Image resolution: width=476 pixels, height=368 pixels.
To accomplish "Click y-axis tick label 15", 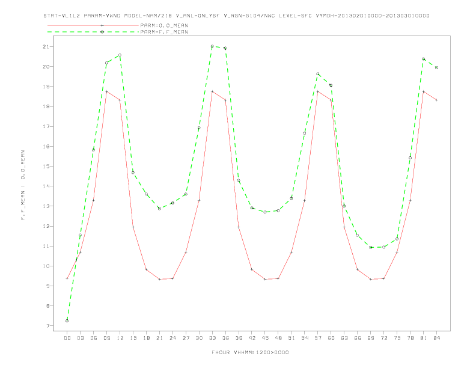I will tap(46, 167).
